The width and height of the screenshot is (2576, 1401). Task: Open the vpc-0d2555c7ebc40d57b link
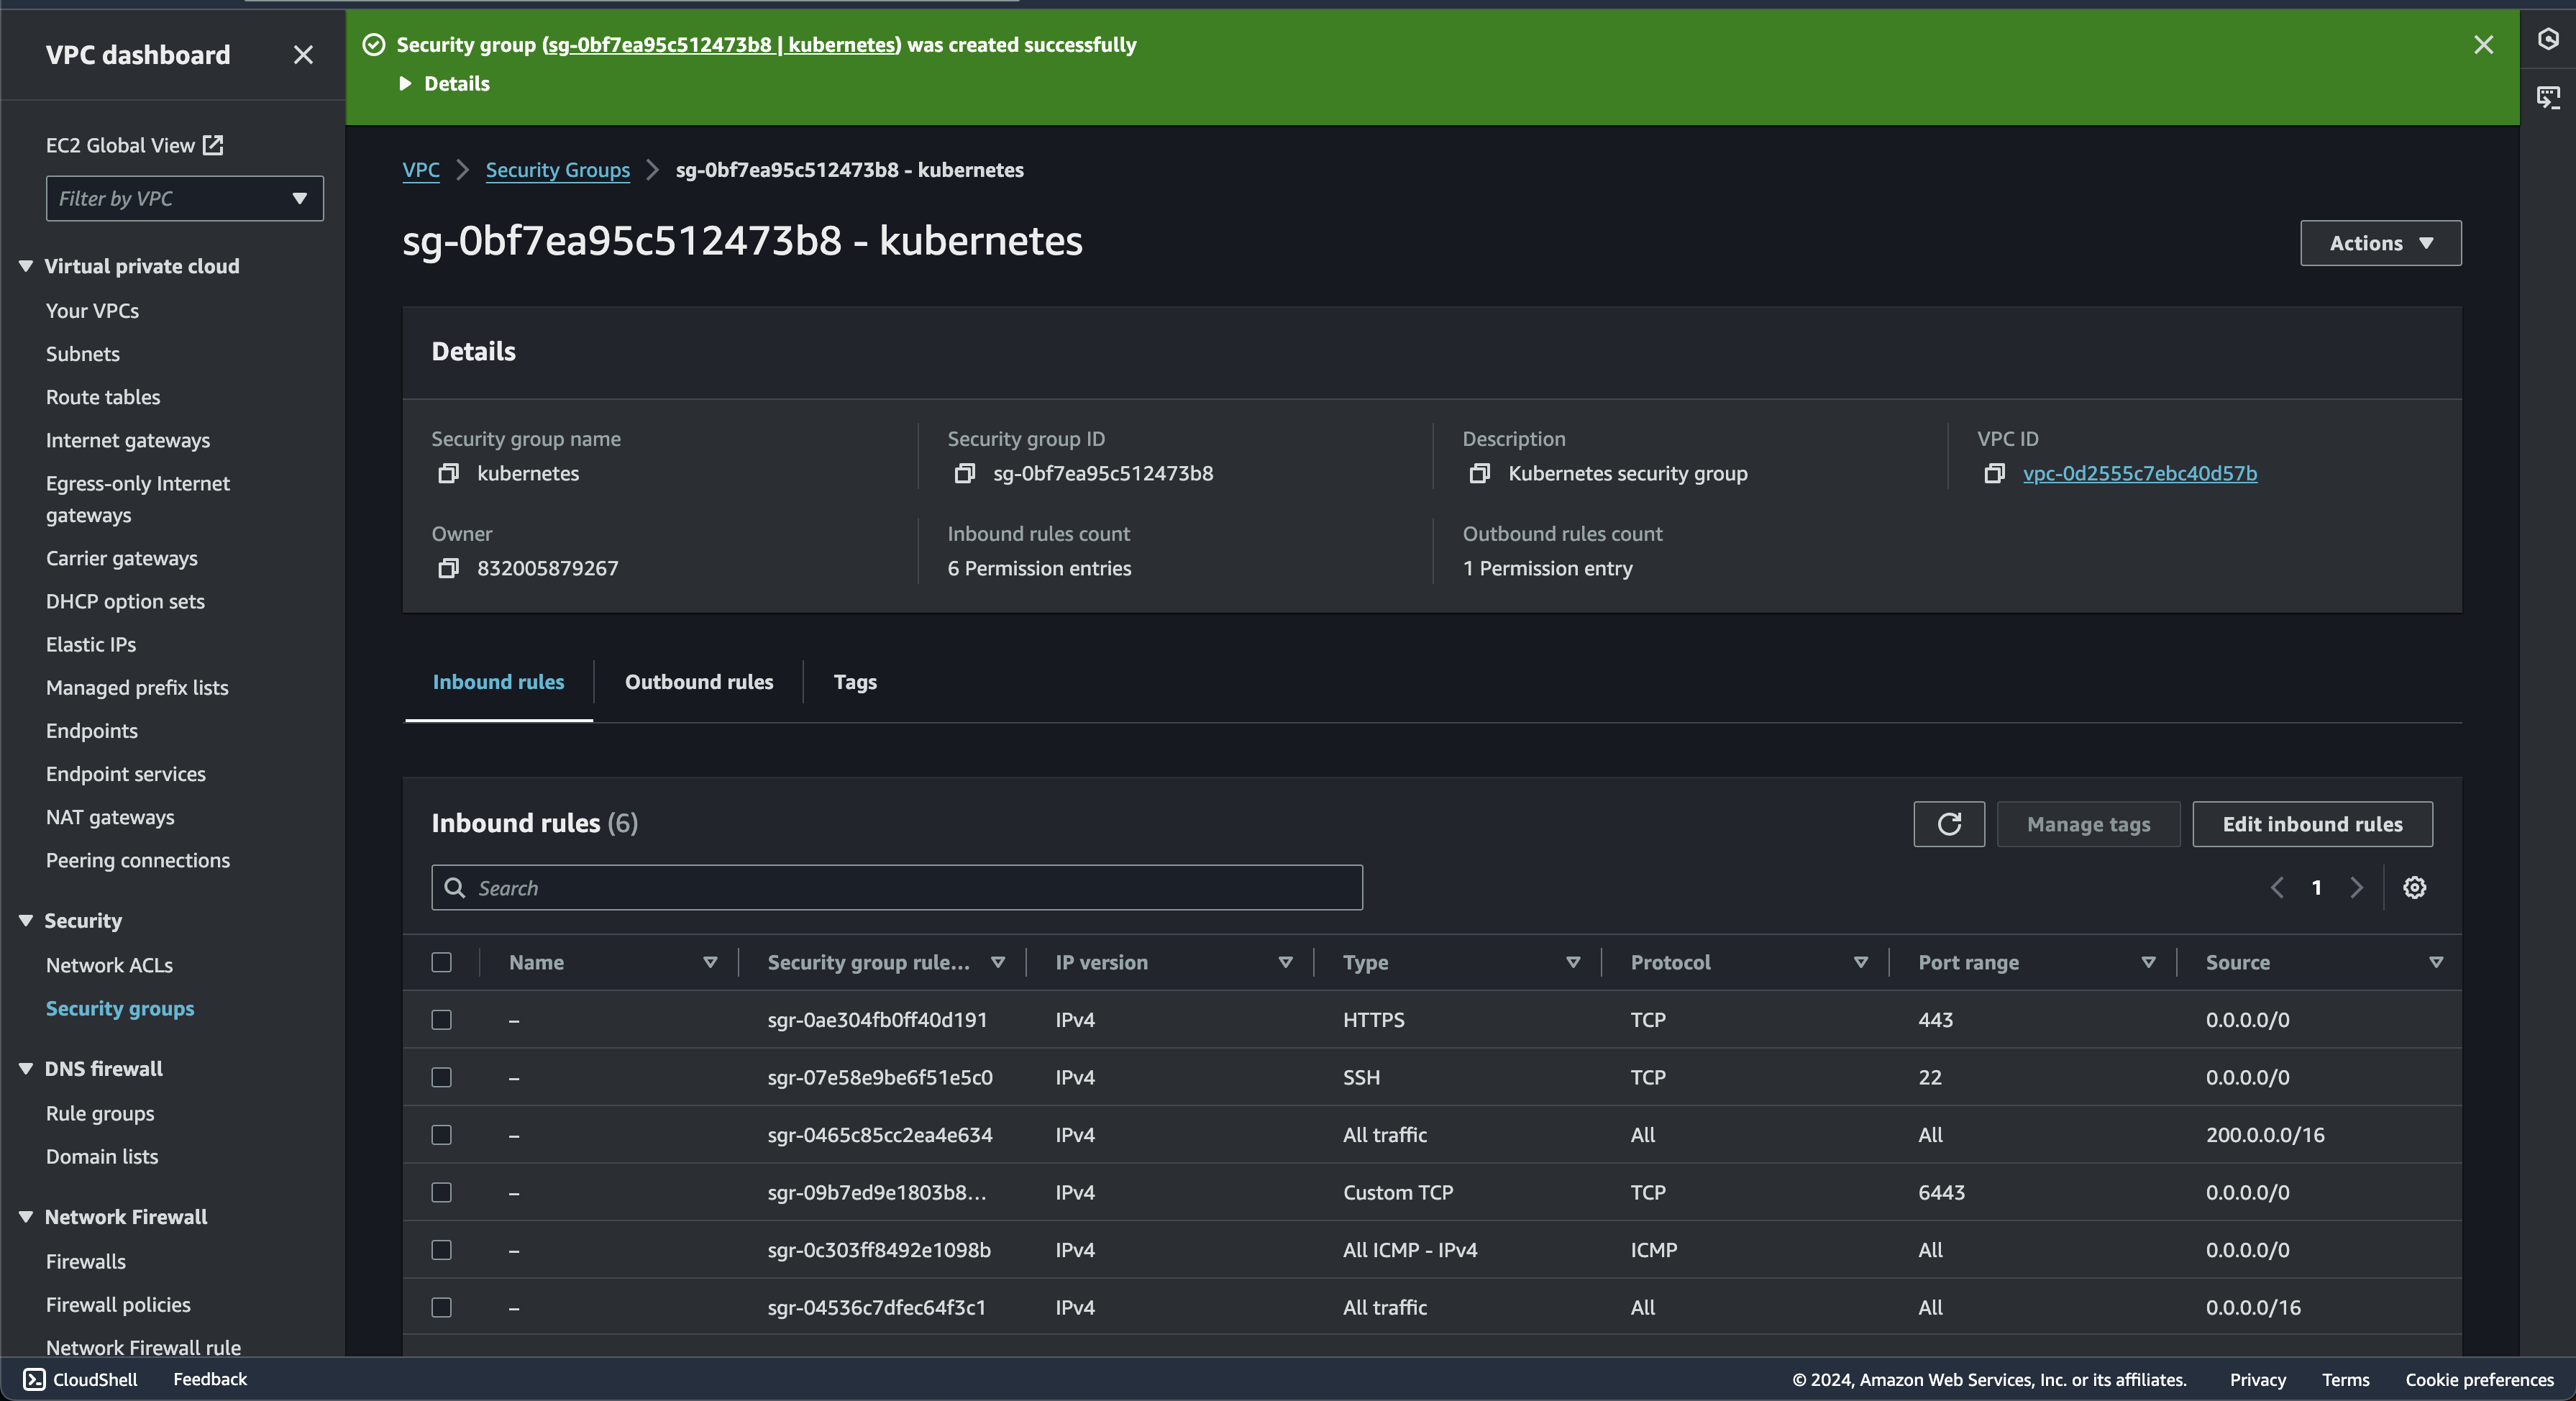(2140, 473)
